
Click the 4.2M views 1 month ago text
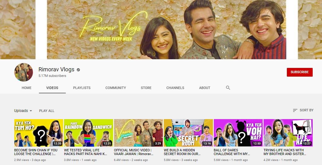[x=281, y=160]
